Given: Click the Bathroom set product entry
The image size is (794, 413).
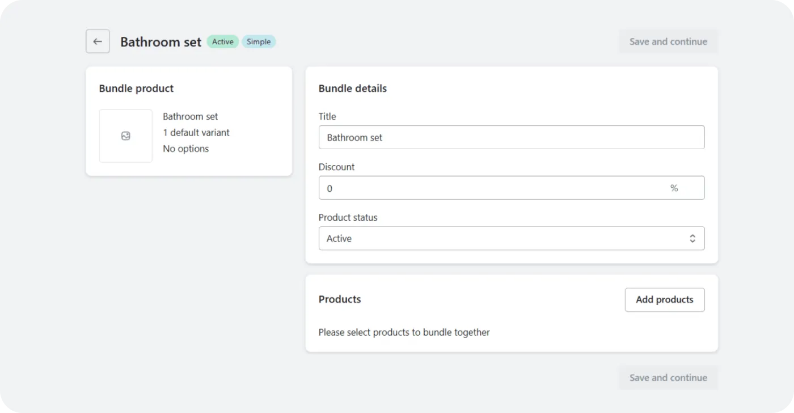Looking at the screenshot, I should (x=190, y=116).
